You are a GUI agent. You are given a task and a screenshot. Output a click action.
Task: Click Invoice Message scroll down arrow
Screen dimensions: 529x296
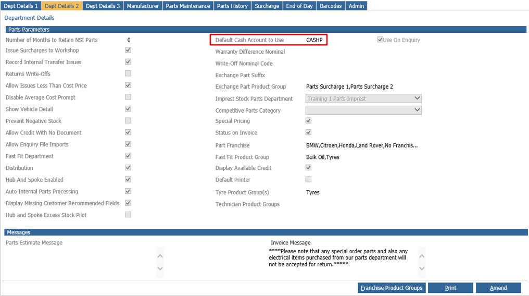pos(422,268)
